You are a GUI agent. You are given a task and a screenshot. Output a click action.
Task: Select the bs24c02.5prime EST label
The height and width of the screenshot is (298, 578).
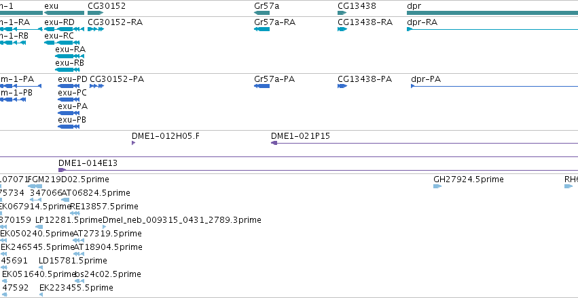point(107,274)
